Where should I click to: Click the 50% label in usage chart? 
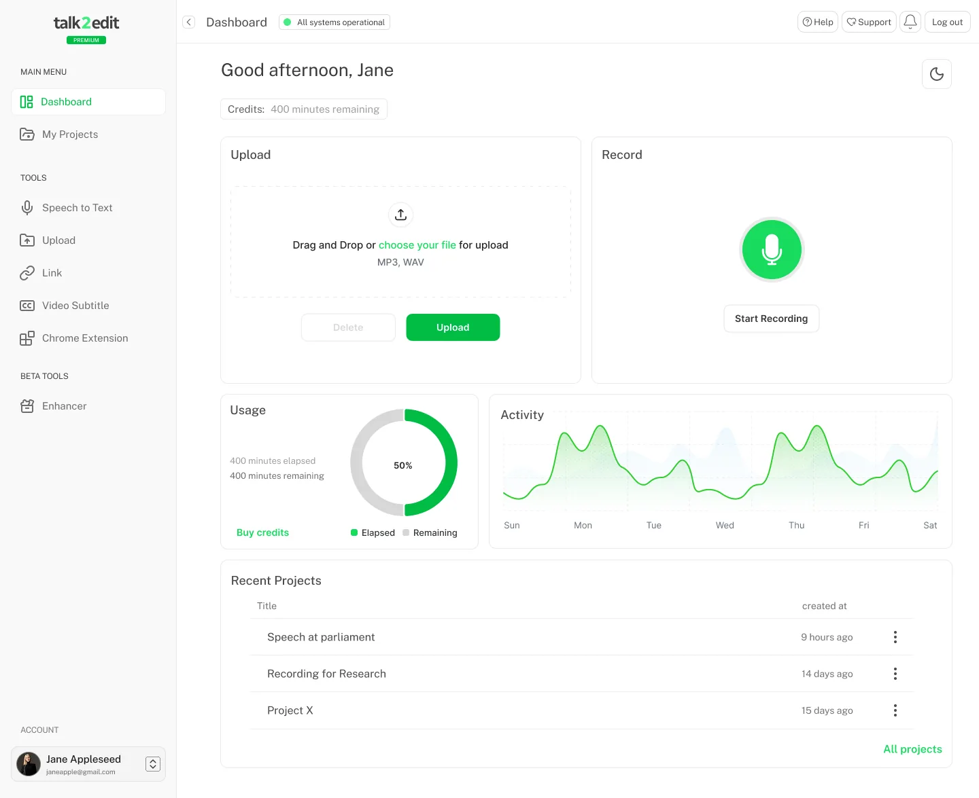click(x=403, y=465)
